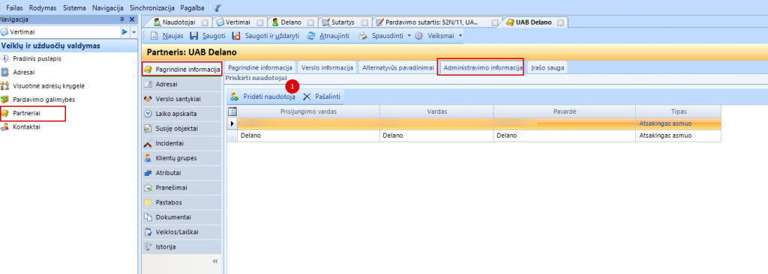This screenshot has height=274, width=768.
Task: Click the Kontaktai person icon
Action: [5, 127]
